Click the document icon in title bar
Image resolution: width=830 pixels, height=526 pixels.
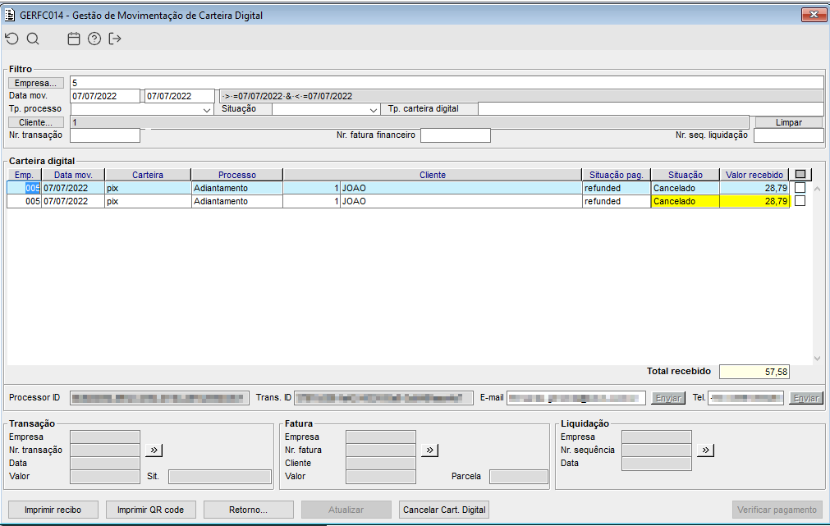coord(10,15)
